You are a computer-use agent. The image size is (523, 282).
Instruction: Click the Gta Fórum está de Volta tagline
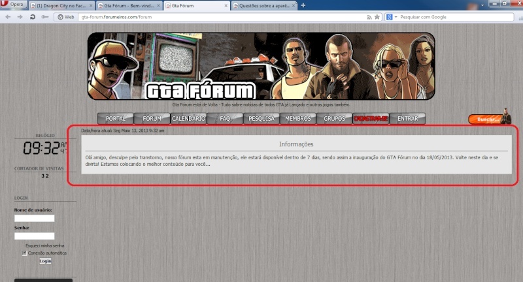pos(261,104)
